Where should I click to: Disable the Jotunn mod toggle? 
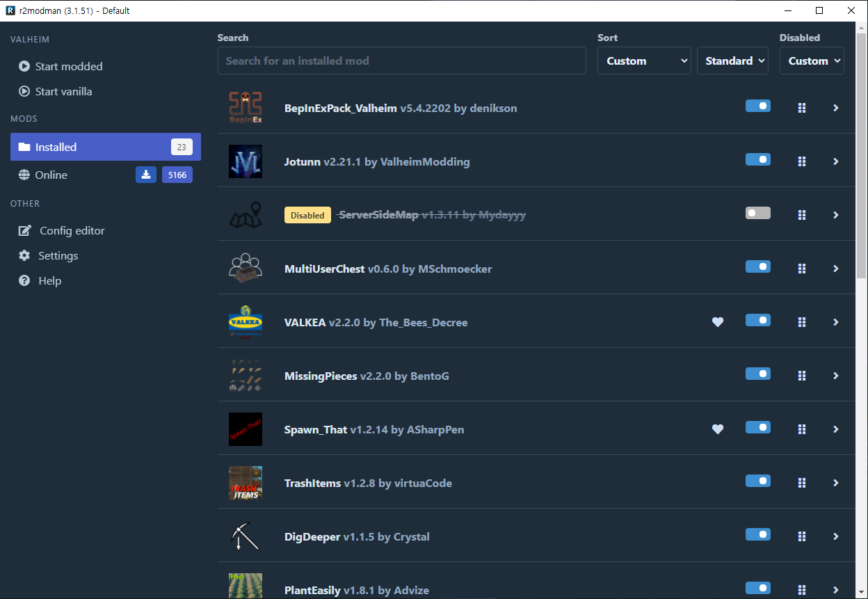tap(758, 159)
